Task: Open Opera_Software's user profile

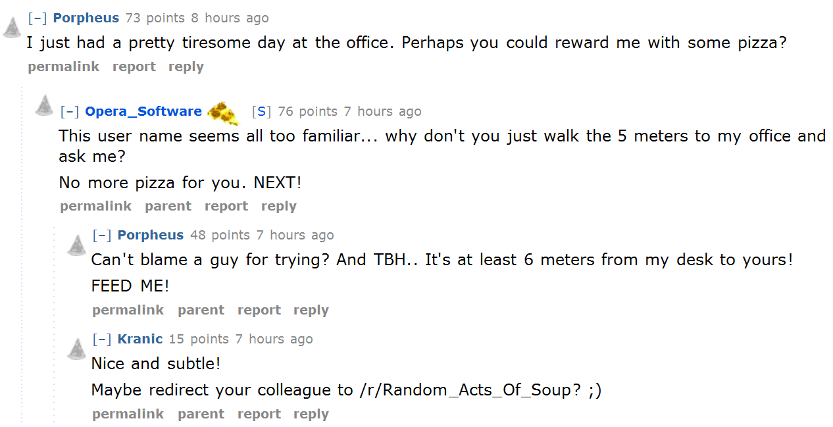Action: coord(143,112)
